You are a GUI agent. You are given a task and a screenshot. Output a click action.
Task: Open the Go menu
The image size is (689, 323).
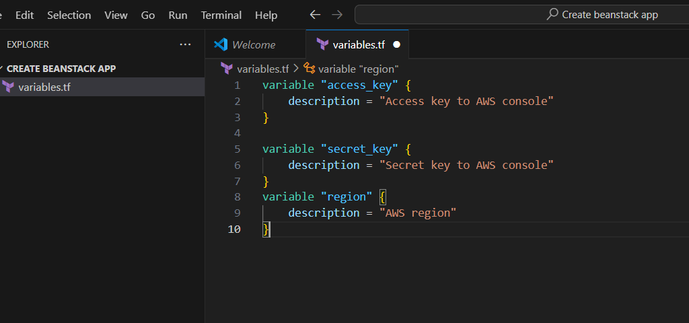148,15
